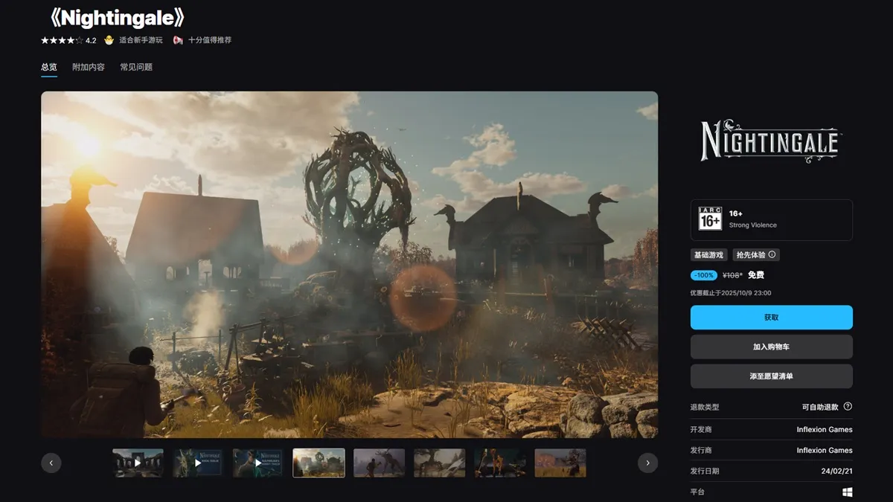
Task: Click the Windows platform icon
Action: click(848, 492)
